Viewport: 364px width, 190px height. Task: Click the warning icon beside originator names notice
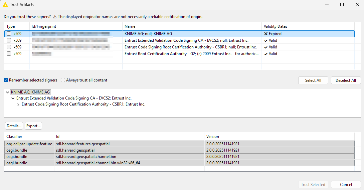55,17
